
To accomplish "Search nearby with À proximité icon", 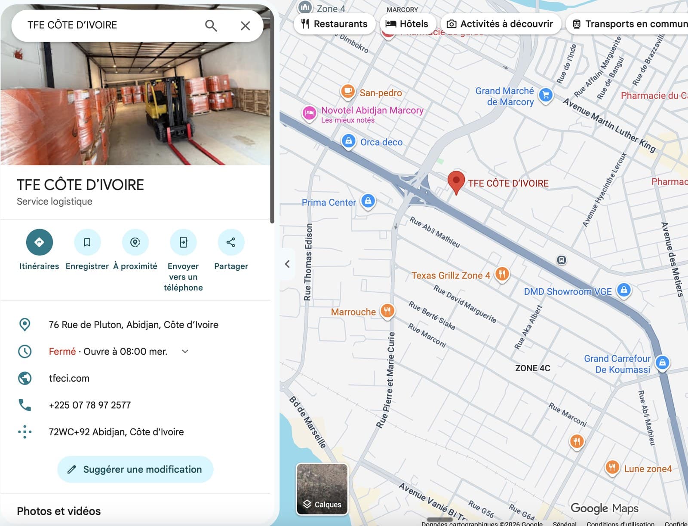I will pos(135,242).
